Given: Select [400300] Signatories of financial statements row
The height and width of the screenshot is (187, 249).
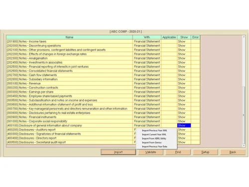Looking at the screenshot, I should (x=69, y=134).
